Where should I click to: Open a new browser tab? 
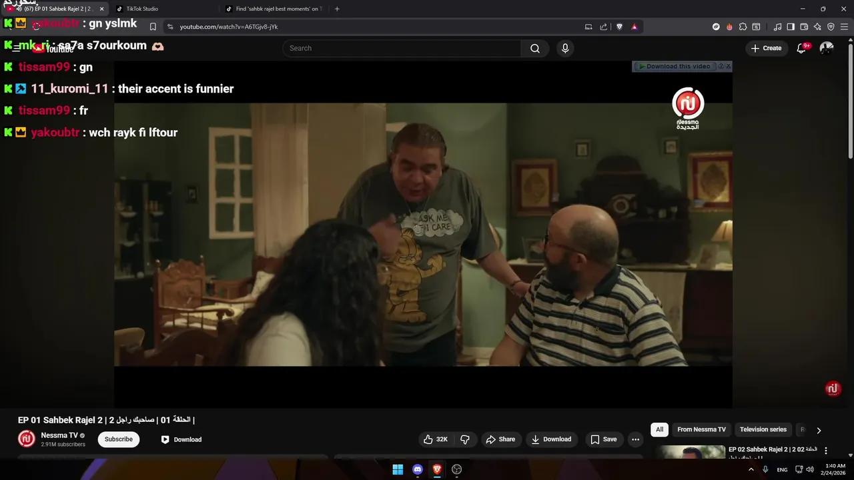pyautogui.click(x=337, y=9)
